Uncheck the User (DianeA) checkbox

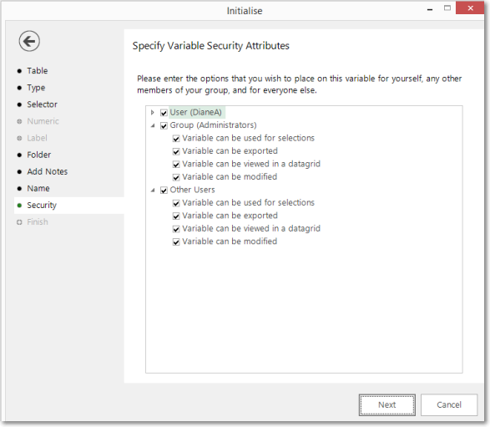(x=164, y=113)
